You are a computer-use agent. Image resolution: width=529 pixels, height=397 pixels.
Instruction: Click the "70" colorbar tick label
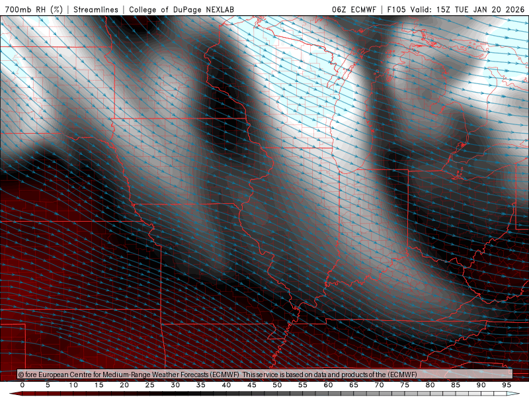click(379, 385)
